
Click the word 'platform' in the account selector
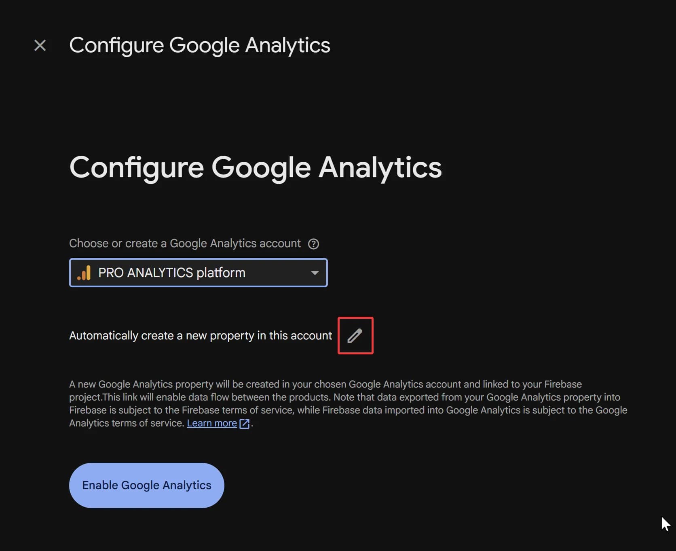(x=221, y=273)
